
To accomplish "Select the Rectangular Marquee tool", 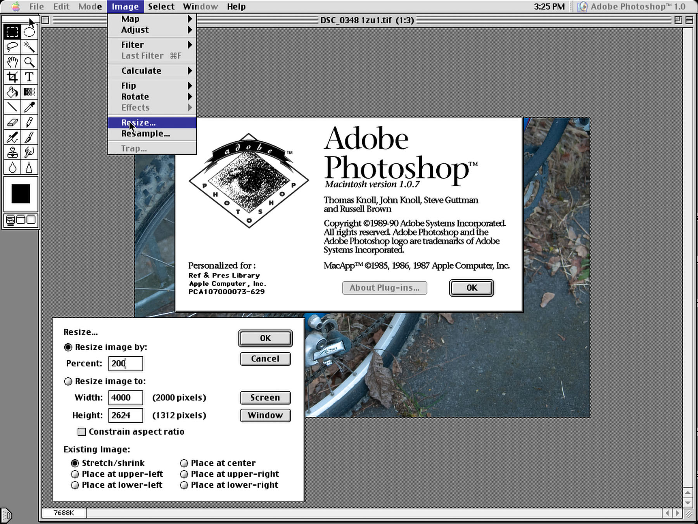I will point(12,32).
